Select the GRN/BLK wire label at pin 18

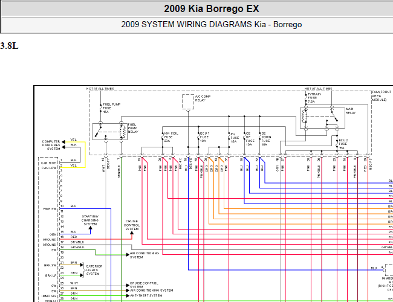tap(77, 247)
